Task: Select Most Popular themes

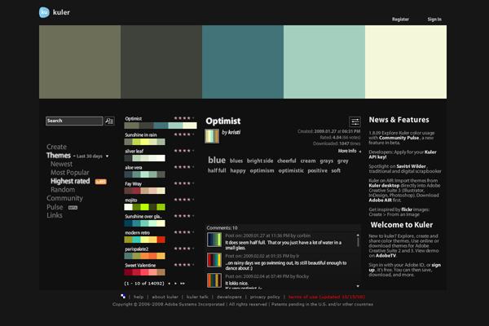Action: (70, 173)
